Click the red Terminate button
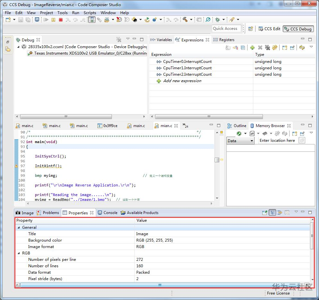Viewport: 319px width, 300px height. click(x=61, y=20)
